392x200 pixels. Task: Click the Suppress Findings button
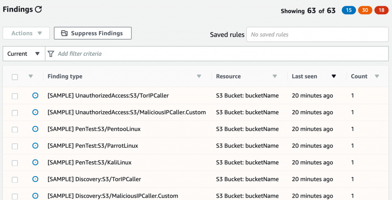click(93, 33)
